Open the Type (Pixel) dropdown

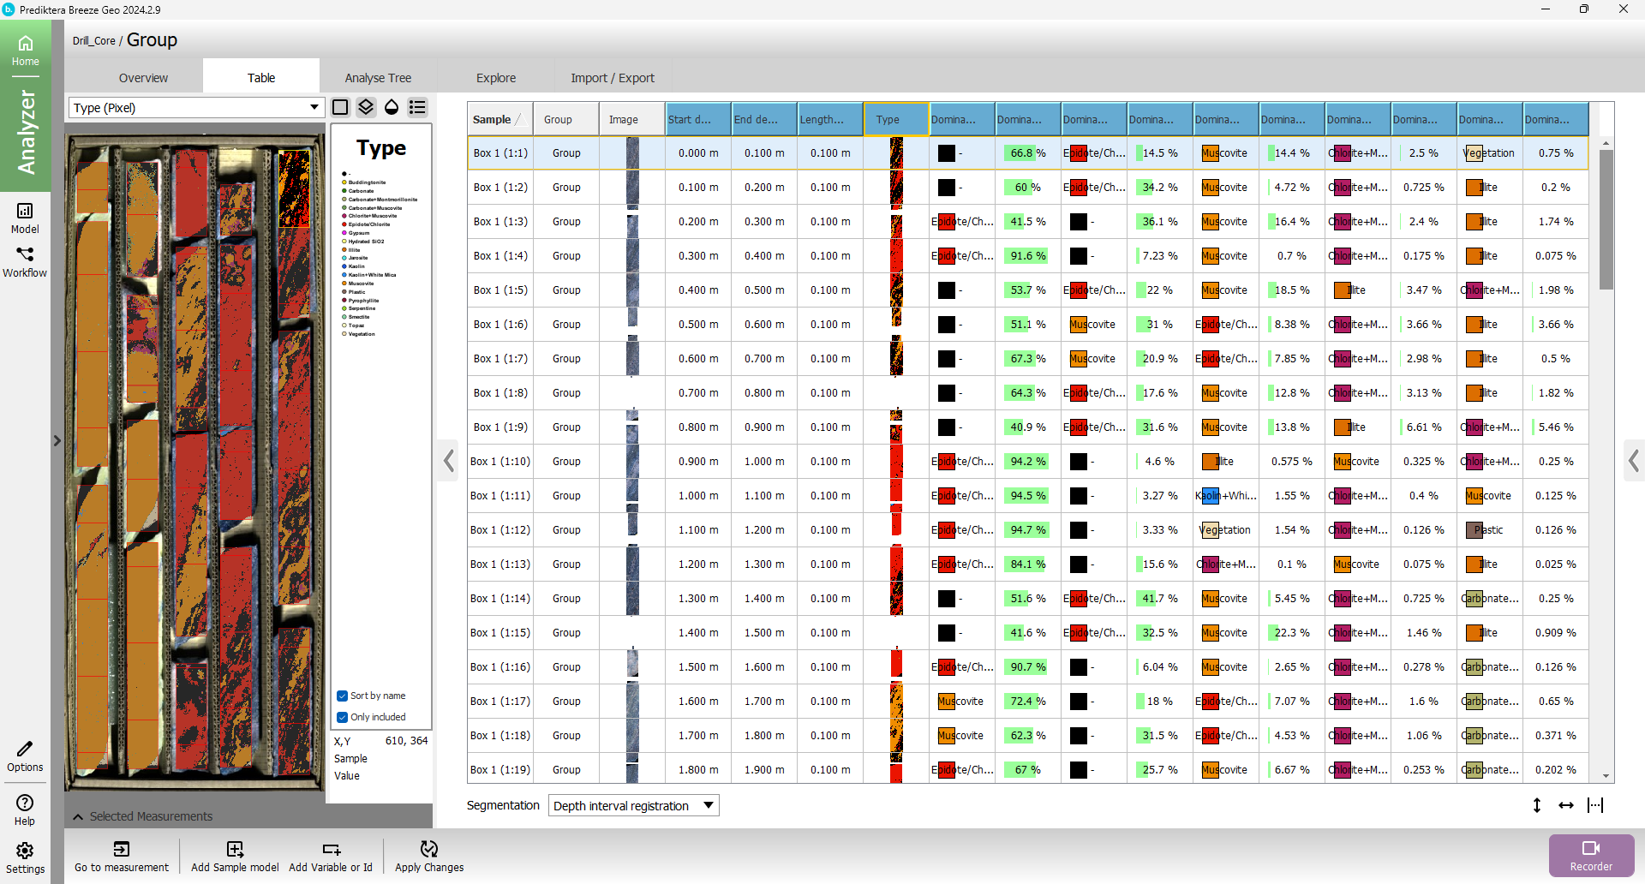195,108
